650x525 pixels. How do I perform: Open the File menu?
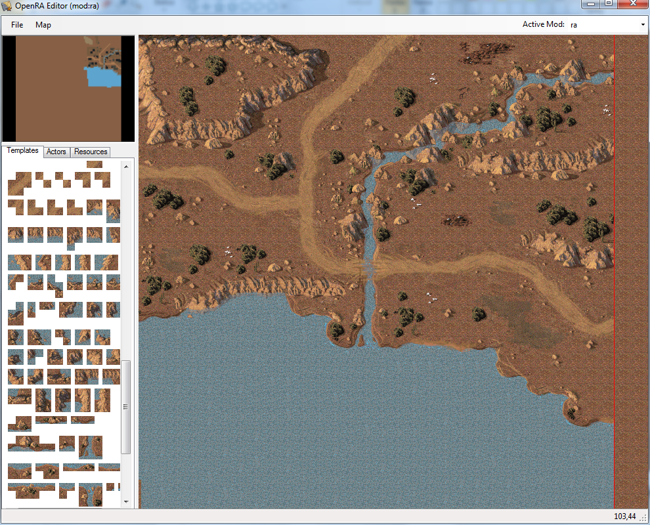click(x=17, y=25)
